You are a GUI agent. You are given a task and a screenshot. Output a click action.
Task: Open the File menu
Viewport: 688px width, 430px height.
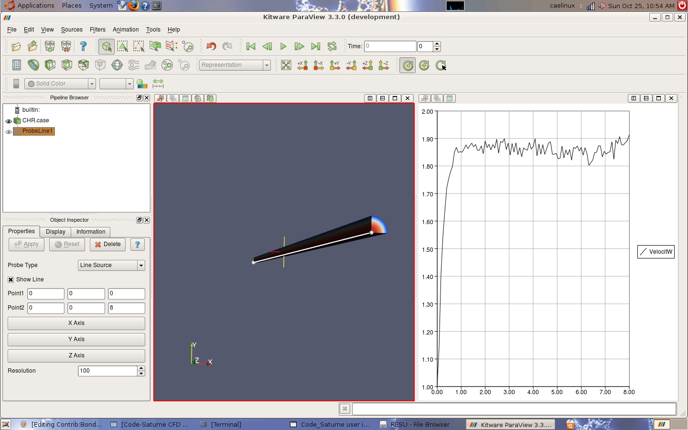[x=12, y=30]
